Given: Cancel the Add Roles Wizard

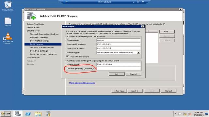Looking at the screenshot, I should click(169, 91).
